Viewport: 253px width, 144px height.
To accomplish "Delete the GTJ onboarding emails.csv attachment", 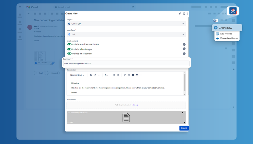I will coord(185,122).
